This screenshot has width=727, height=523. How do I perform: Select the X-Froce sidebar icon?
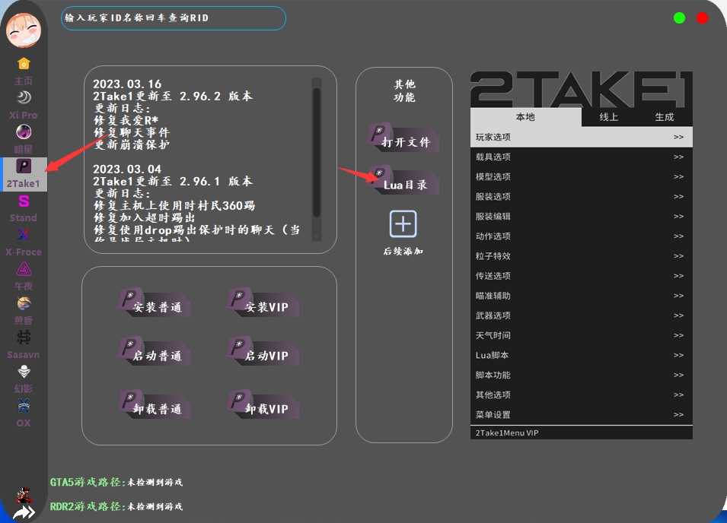[x=24, y=235]
